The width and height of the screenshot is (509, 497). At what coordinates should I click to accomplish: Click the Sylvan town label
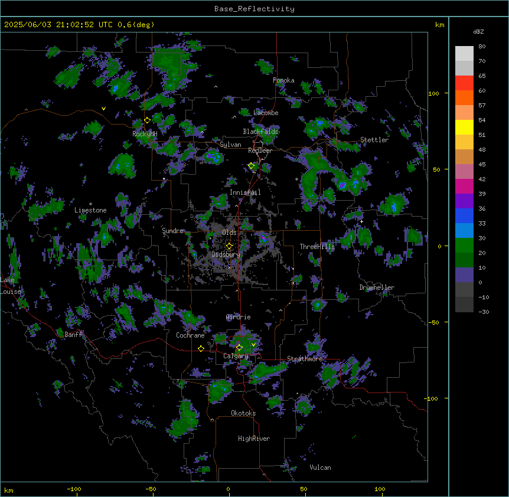[230, 145]
